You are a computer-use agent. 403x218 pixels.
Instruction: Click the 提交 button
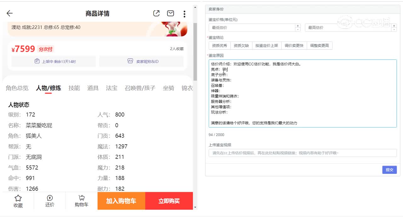point(389,169)
